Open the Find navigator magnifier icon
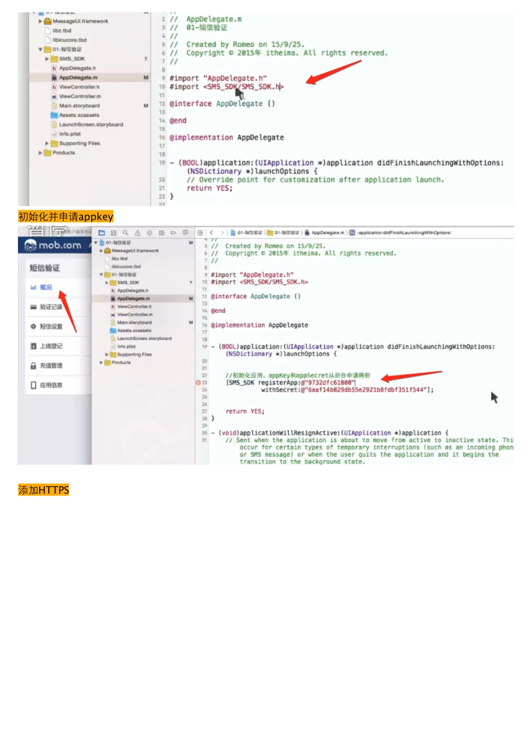Viewport: 532px width, 753px height. point(125,233)
